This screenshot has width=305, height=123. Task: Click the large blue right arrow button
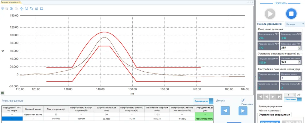(x=243, y=111)
